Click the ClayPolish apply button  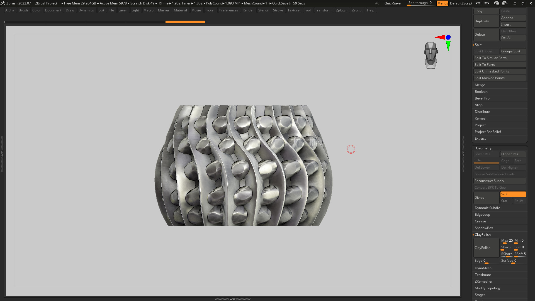coord(487,248)
